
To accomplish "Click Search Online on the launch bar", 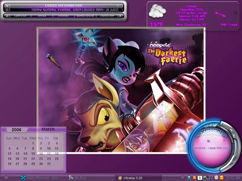I will click(x=85, y=16).
